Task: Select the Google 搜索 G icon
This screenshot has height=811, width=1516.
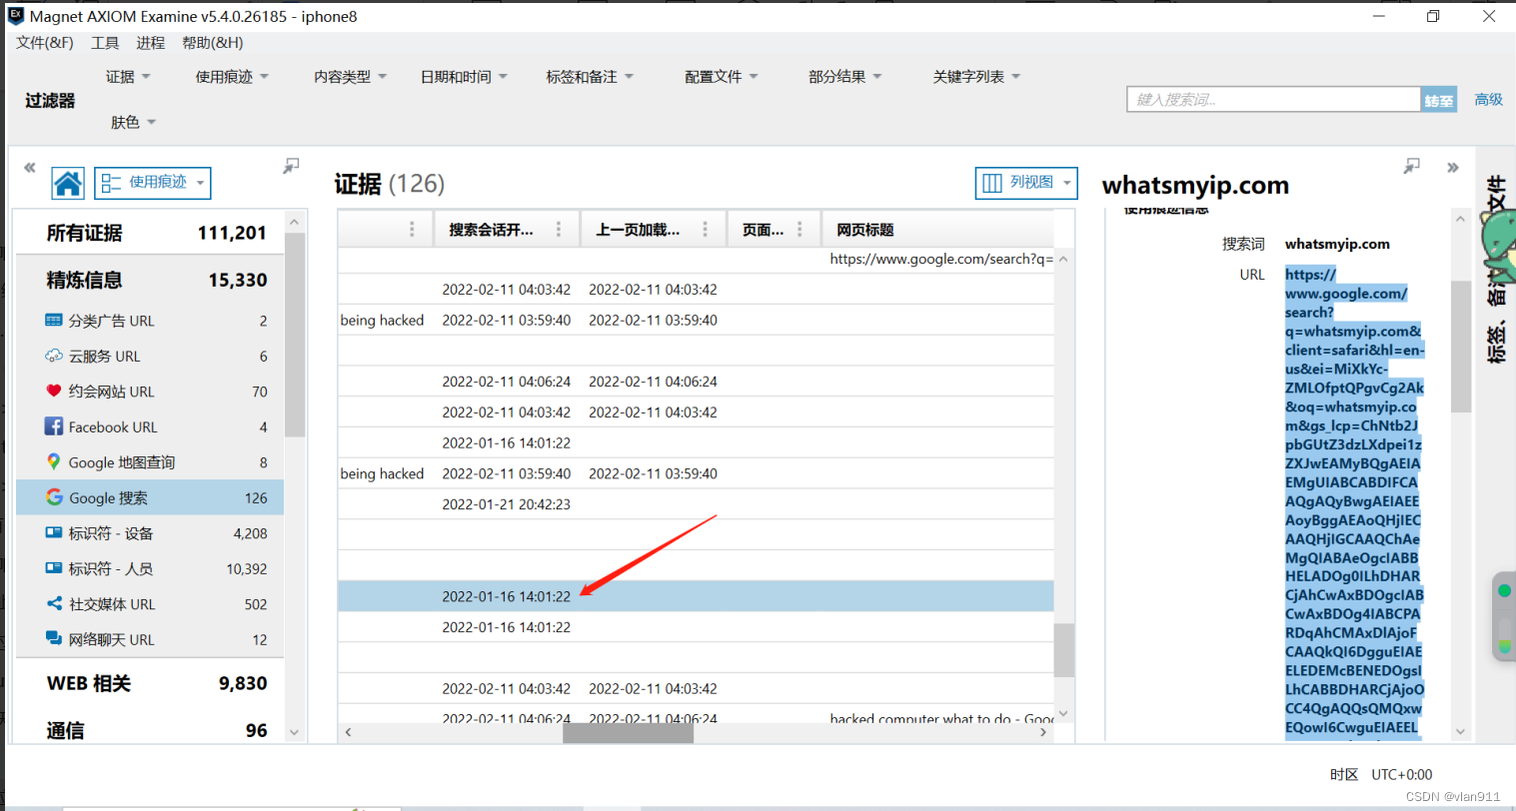Action: click(54, 497)
